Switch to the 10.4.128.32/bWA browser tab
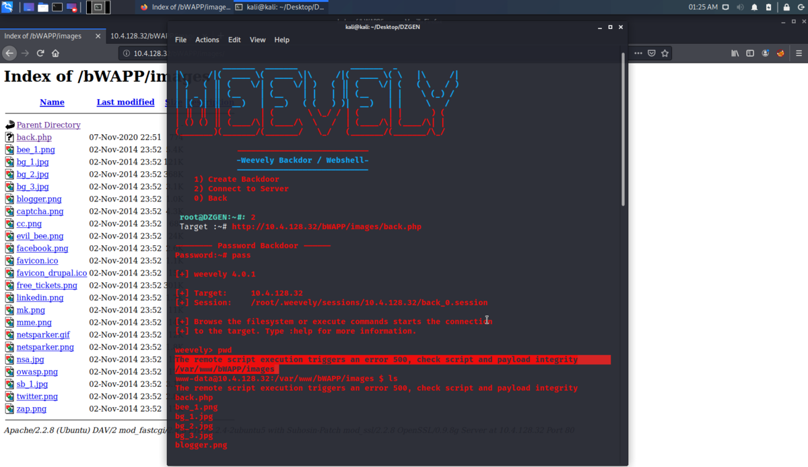Screen dimensions: 808x467 137,36
